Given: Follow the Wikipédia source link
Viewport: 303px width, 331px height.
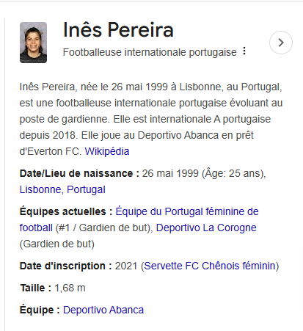Looking at the screenshot, I should (107, 151).
